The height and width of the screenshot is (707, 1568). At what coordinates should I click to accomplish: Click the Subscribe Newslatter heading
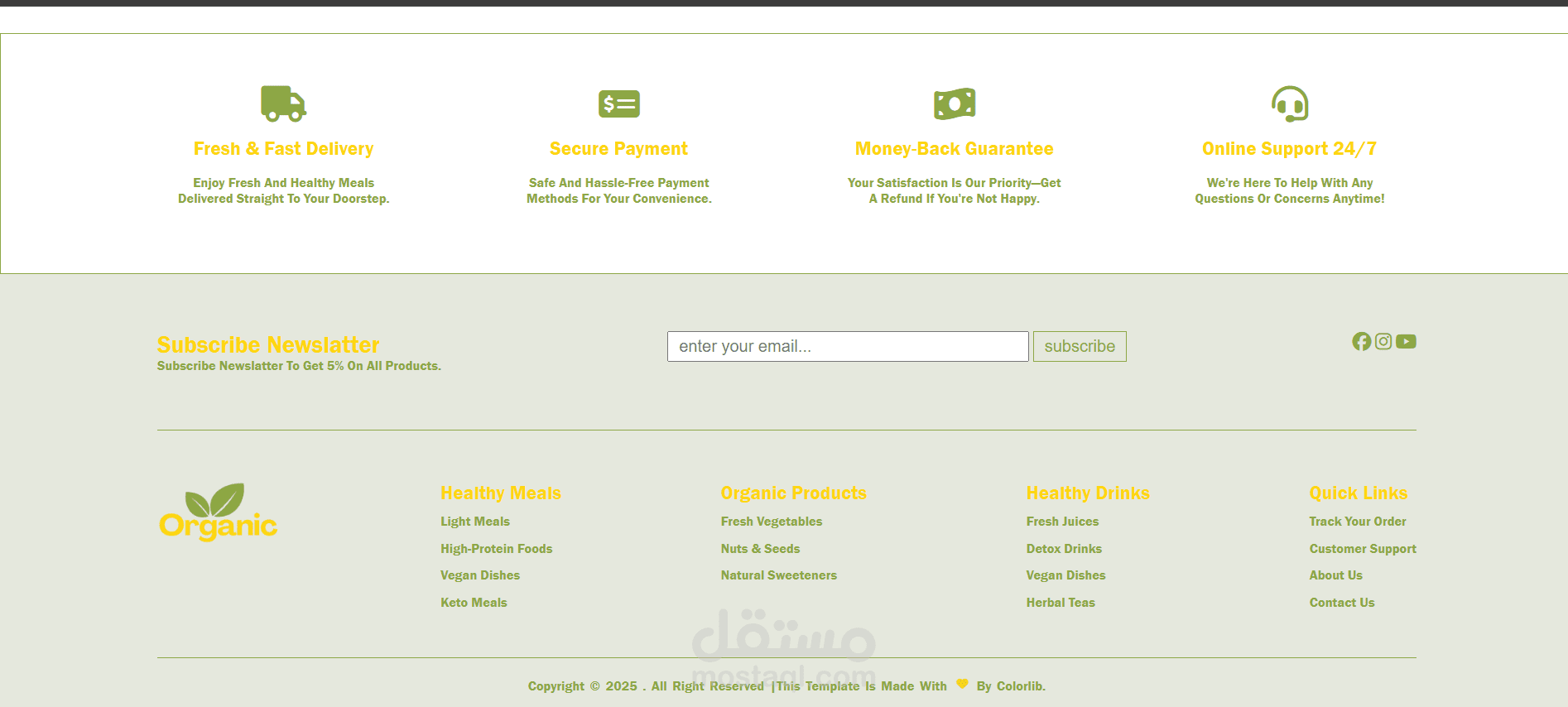point(268,344)
